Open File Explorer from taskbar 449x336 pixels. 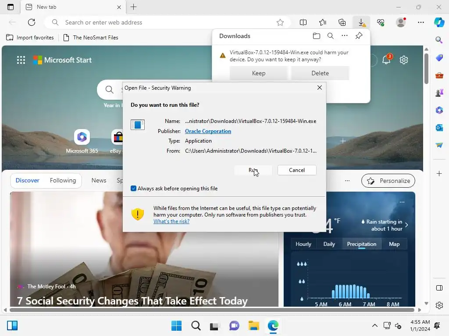254,325
